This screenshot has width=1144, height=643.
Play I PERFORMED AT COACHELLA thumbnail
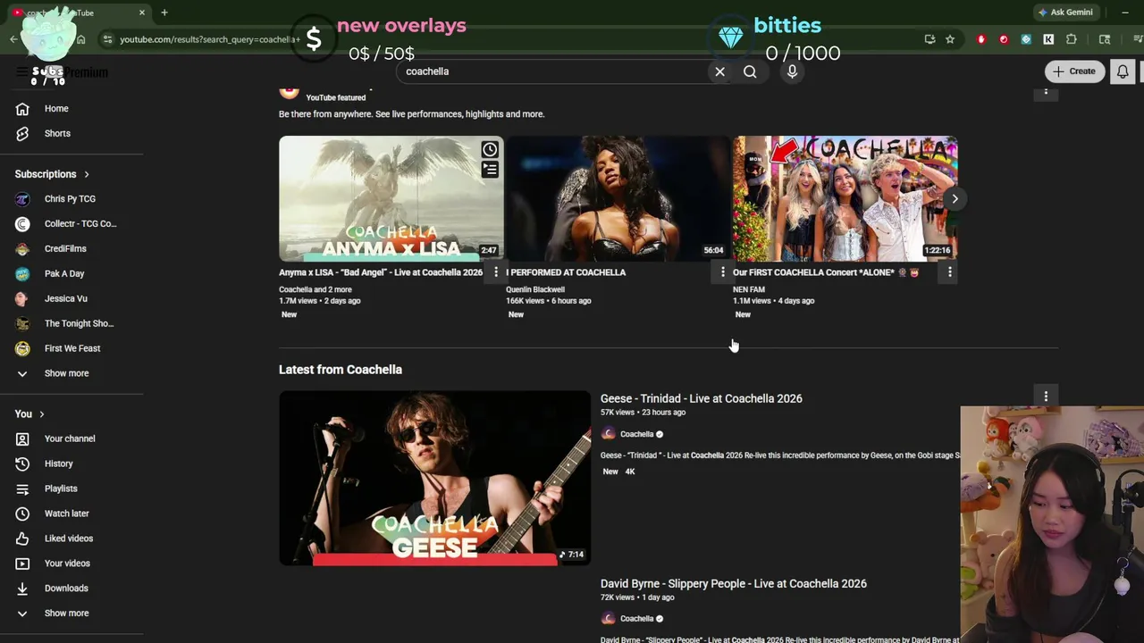tap(618, 198)
